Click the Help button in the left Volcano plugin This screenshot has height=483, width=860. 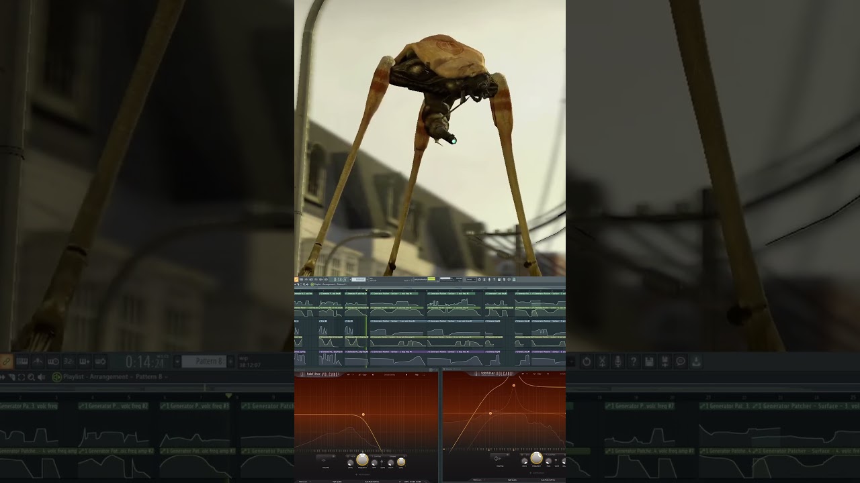[417, 374]
